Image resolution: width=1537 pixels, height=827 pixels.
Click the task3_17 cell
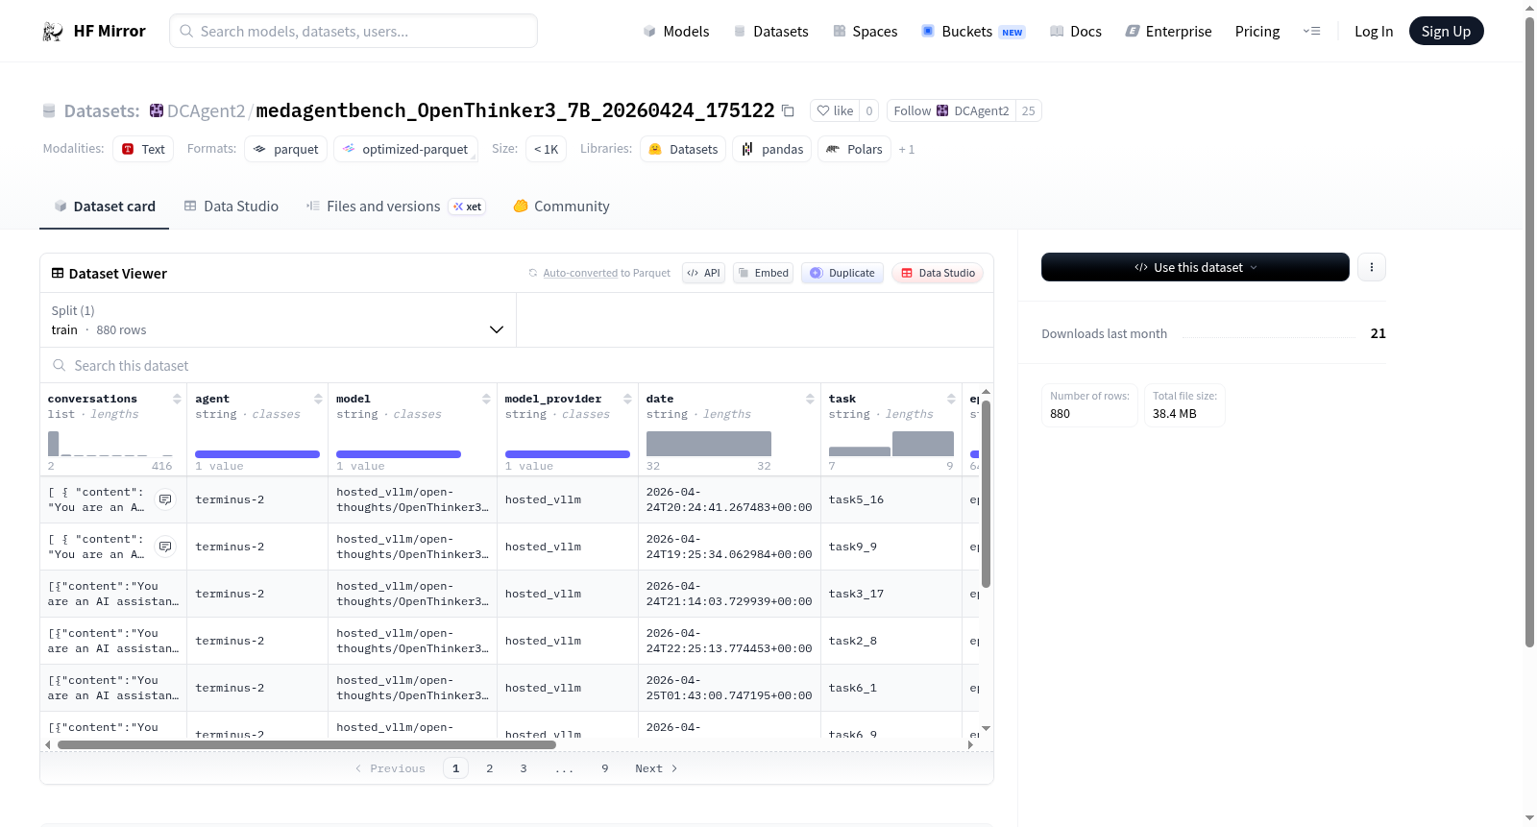890,594
